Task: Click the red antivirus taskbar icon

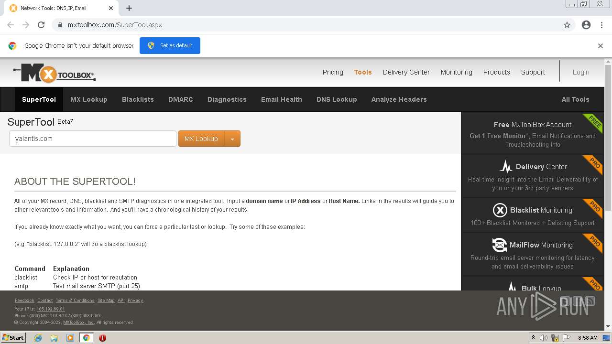Action: tap(102, 338)
